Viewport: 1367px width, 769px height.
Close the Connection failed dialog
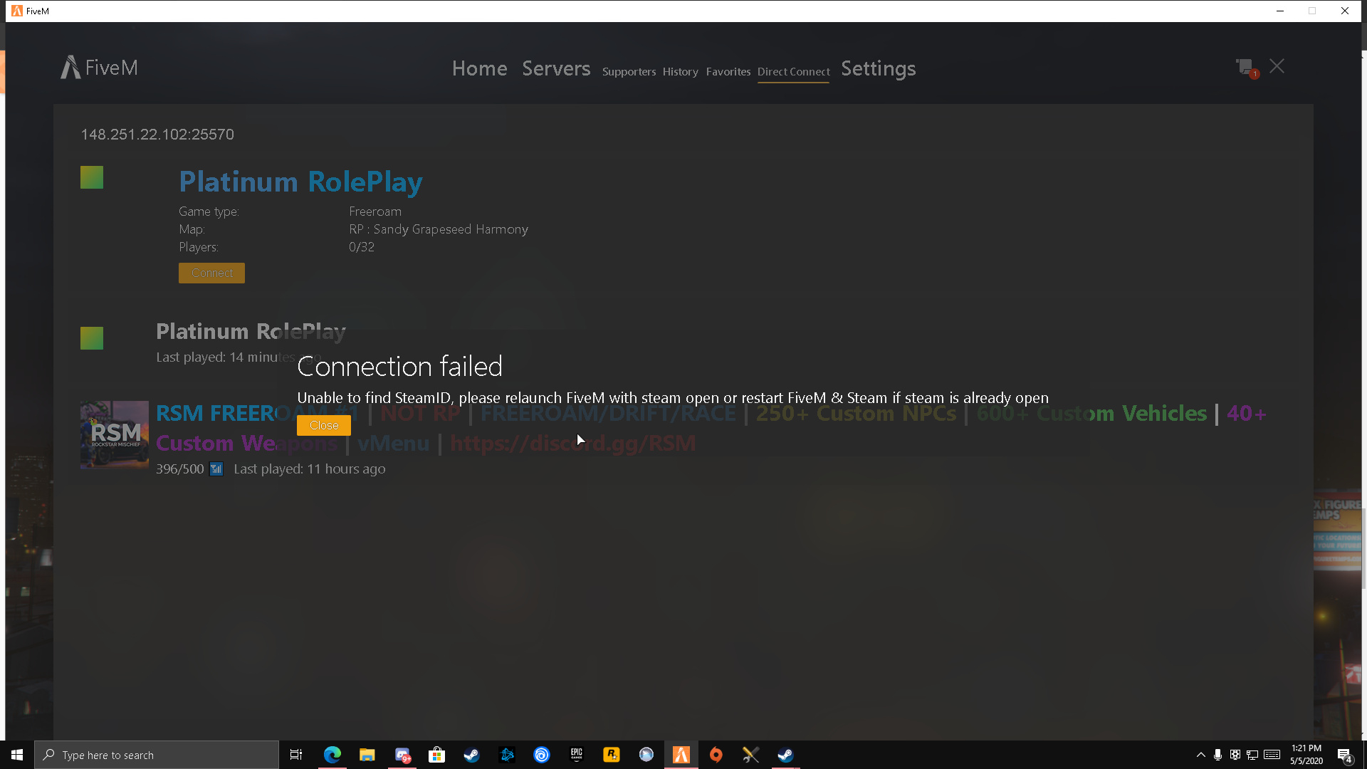(x=324, y=425)
